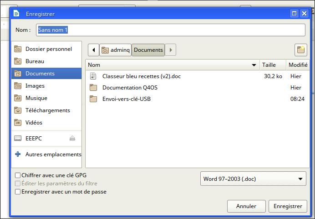Switch to the adminq path segment
Screen dimensions: 315x219
point(116,50)
